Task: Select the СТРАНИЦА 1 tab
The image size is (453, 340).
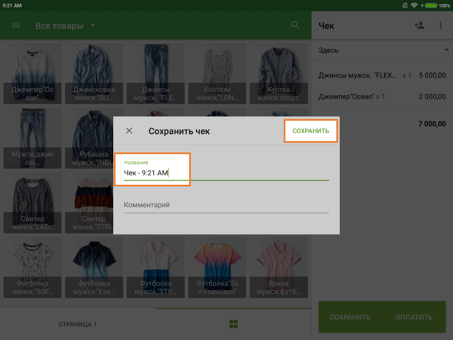Action: pos(78,324)
